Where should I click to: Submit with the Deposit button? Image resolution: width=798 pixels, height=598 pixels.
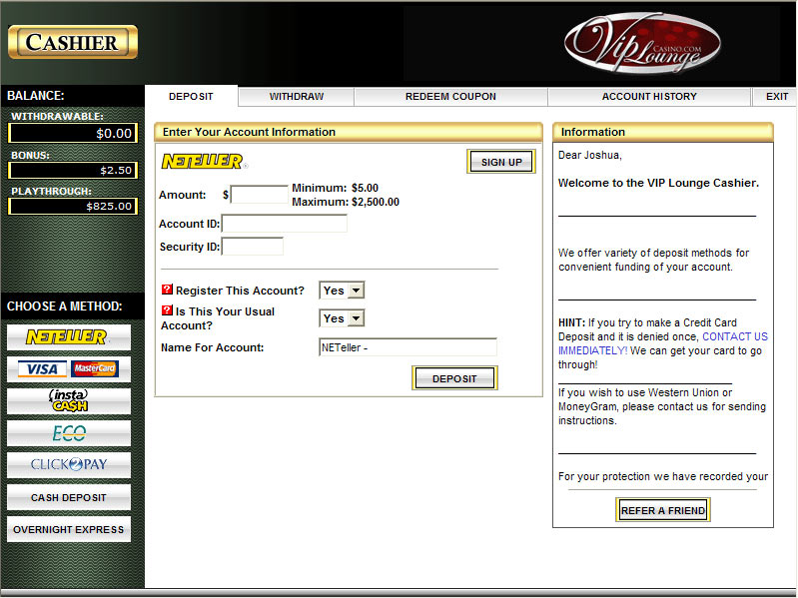coord(454,378)
